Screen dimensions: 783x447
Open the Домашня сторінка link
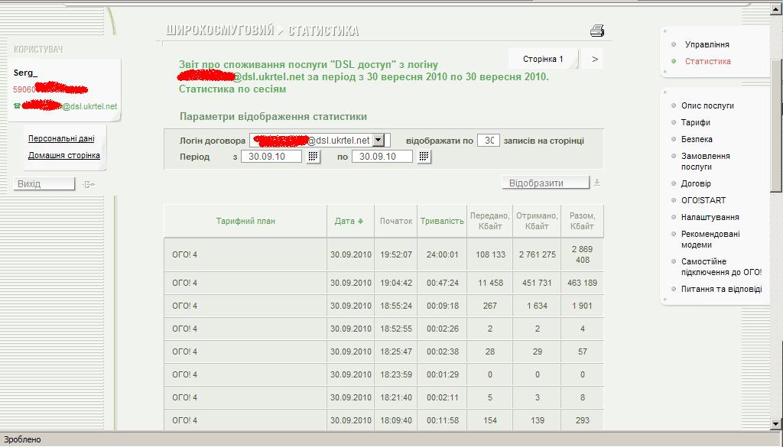pyautogui.click(x=63, y=155)
